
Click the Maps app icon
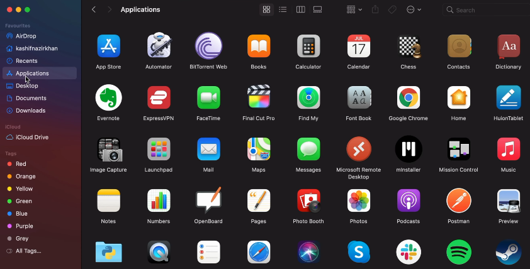point(259,149)
